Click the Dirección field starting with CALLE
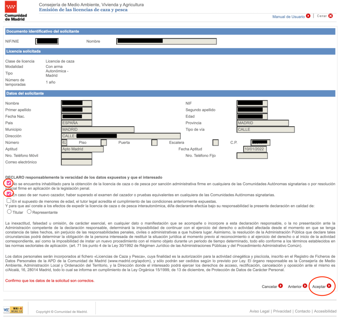The height and width of the screenshot is (323, 346). pos(121,136)
